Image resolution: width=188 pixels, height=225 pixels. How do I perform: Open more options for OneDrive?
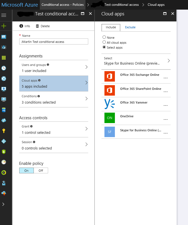click(x=166, y=120)
